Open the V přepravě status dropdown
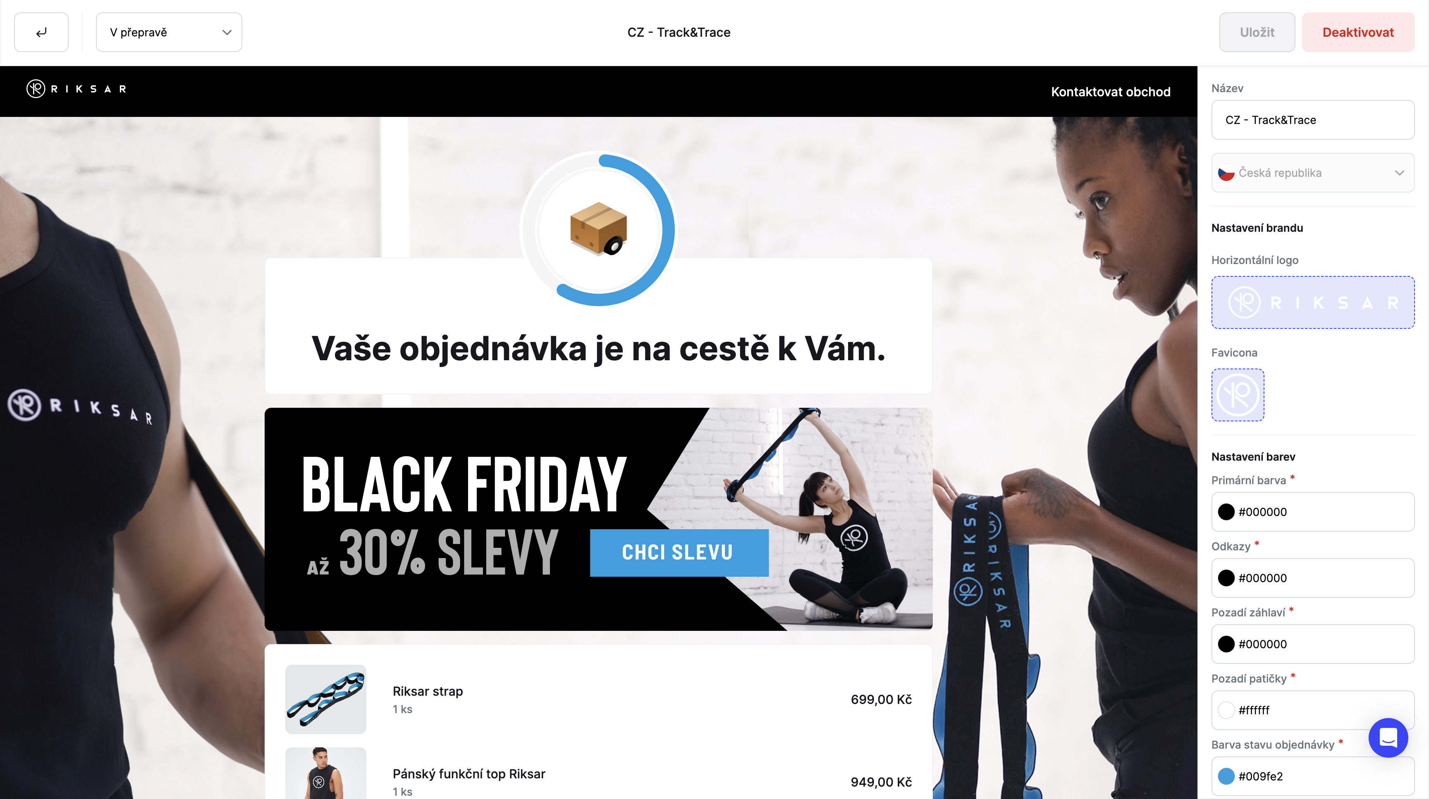 (169, 32)
